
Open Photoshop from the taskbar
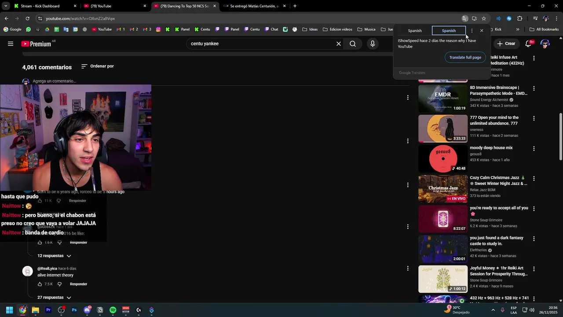pyautogui.click(x=74, y=310)
